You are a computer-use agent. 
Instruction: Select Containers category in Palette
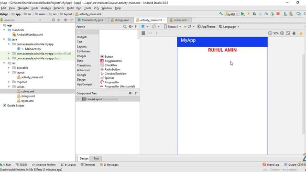pos(84,51)
